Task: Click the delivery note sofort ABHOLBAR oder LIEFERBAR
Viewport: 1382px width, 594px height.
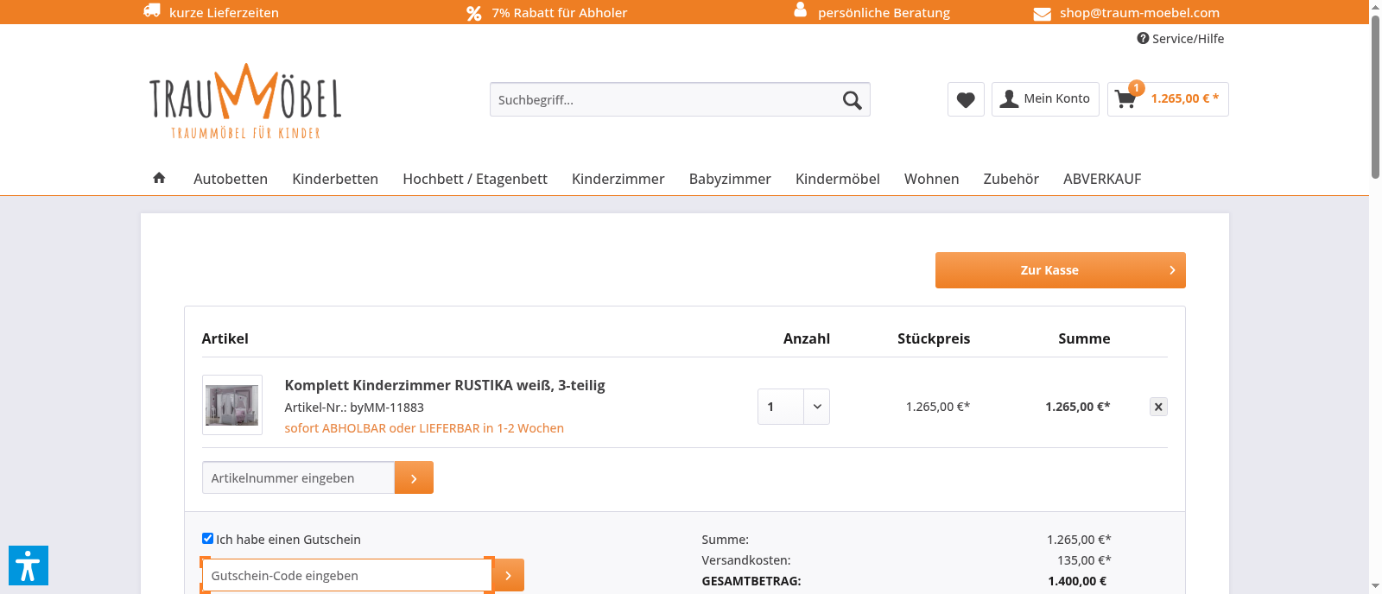Action: coord(424,428)
